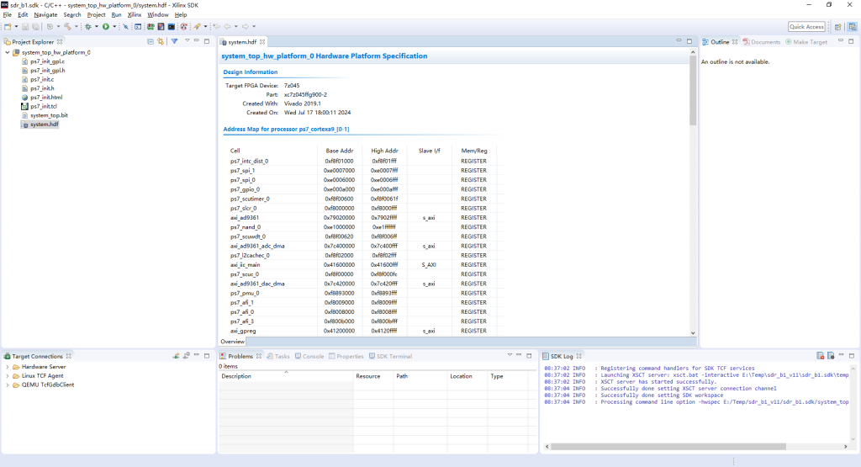The height and width of the screenshot is (467, 861).
Task: Click the Debug bug icon
Action: (x=87, y=26)
